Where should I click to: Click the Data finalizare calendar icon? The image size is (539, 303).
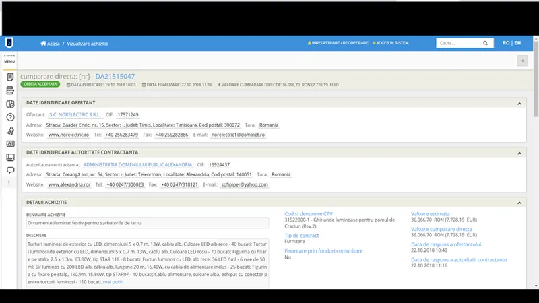[x=144, y=85]
